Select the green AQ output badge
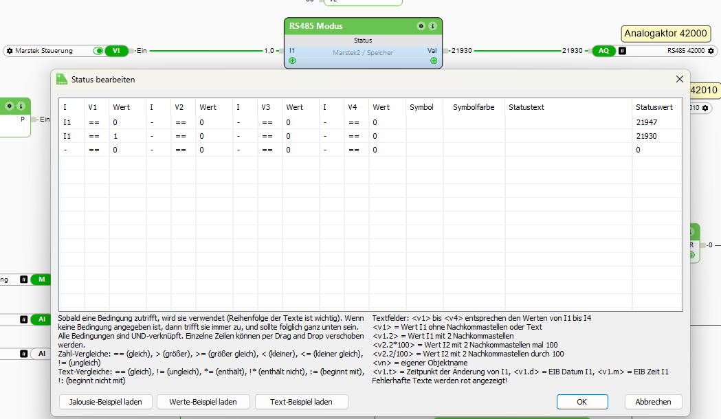 coord(603,51)
